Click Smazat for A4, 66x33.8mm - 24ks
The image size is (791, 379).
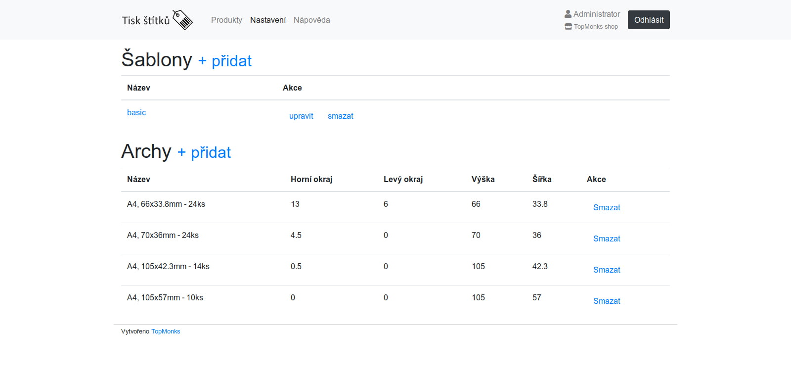(607, 207)
